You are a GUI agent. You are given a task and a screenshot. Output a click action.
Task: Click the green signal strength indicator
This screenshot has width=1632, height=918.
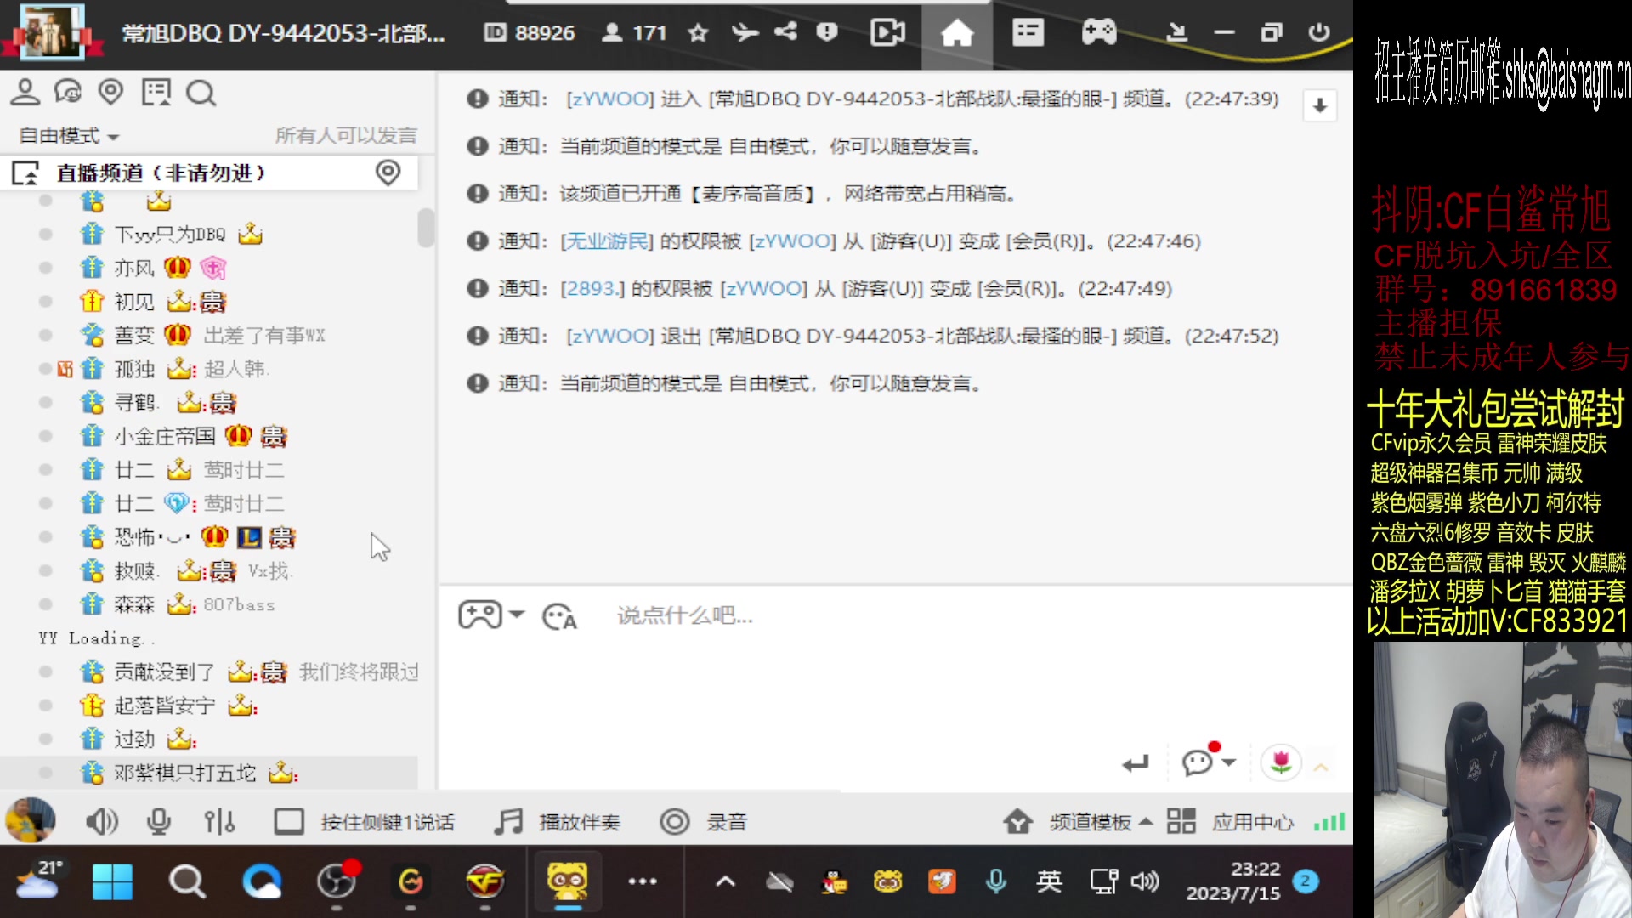[x=1329, y=821]
